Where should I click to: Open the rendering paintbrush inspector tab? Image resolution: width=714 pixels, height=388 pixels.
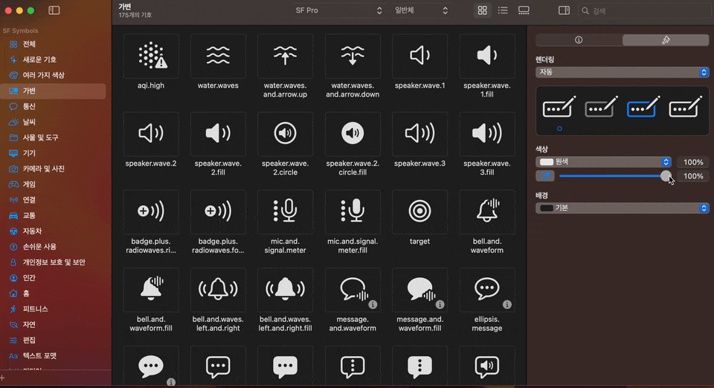[666, 40]
